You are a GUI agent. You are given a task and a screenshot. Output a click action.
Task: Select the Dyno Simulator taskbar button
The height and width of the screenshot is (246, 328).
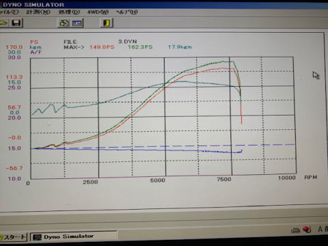(x=73, y=236)
